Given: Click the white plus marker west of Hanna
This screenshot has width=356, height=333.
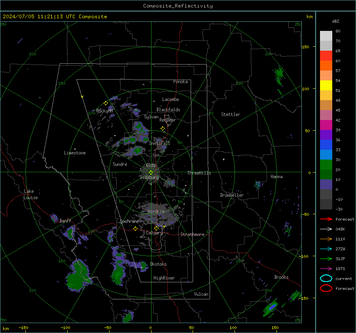Looking at the screenshot, I should tap(223, 159).
